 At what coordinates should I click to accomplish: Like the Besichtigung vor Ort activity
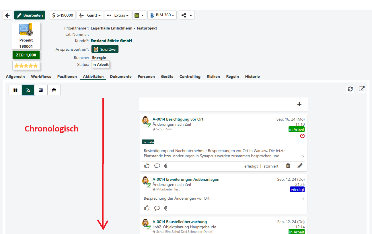click(147, 166)
